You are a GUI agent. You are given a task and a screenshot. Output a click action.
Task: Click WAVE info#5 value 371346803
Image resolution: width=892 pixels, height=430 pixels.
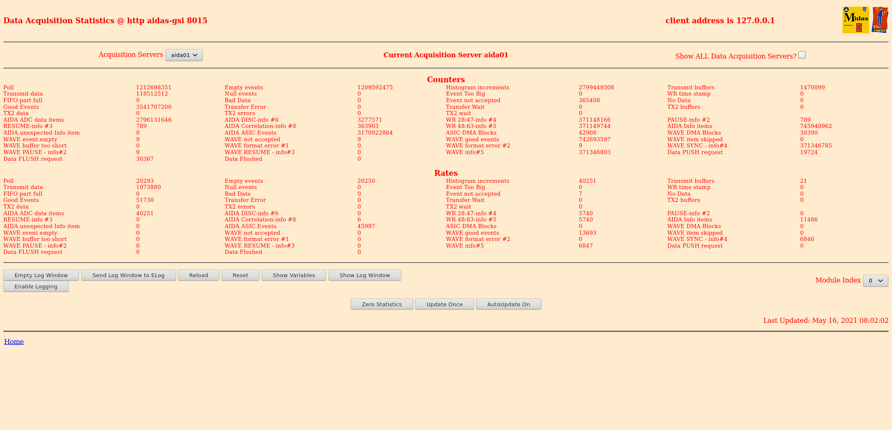(x=595, y=152)
